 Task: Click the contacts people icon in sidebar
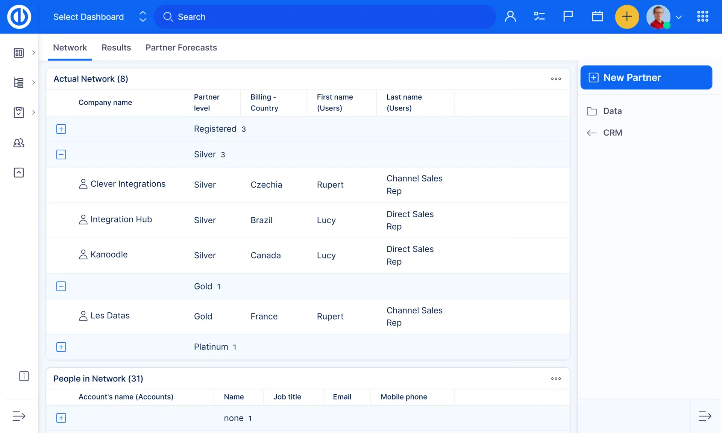pyautogui.click(x=19, y=143)
